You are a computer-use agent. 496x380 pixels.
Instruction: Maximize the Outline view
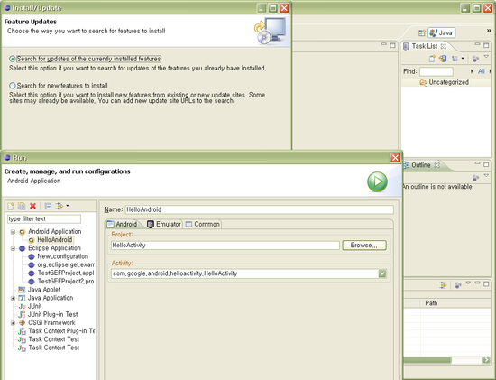tap(486, 164)
